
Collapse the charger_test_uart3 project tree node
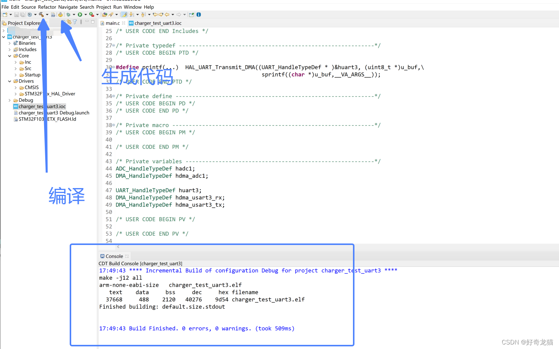tap(4, 37)
